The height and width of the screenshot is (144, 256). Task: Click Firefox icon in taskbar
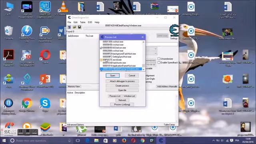pos(124,140)
